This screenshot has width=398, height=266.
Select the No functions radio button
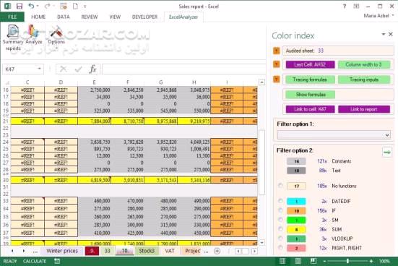280,186
